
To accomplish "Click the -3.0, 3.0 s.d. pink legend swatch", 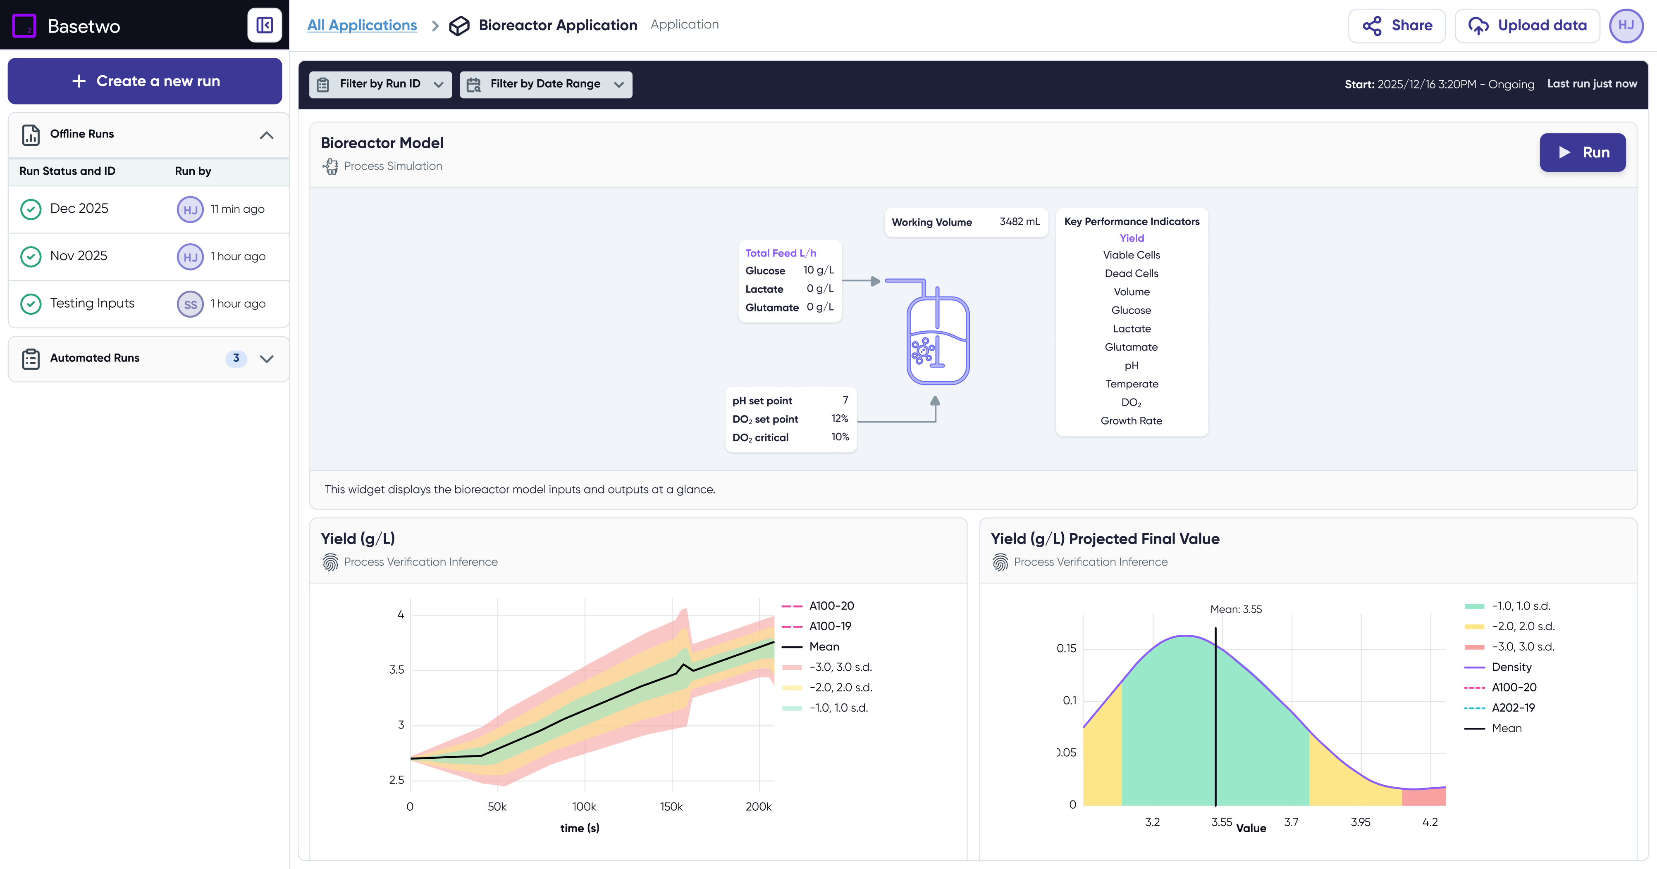I will [x=792, y=667].
